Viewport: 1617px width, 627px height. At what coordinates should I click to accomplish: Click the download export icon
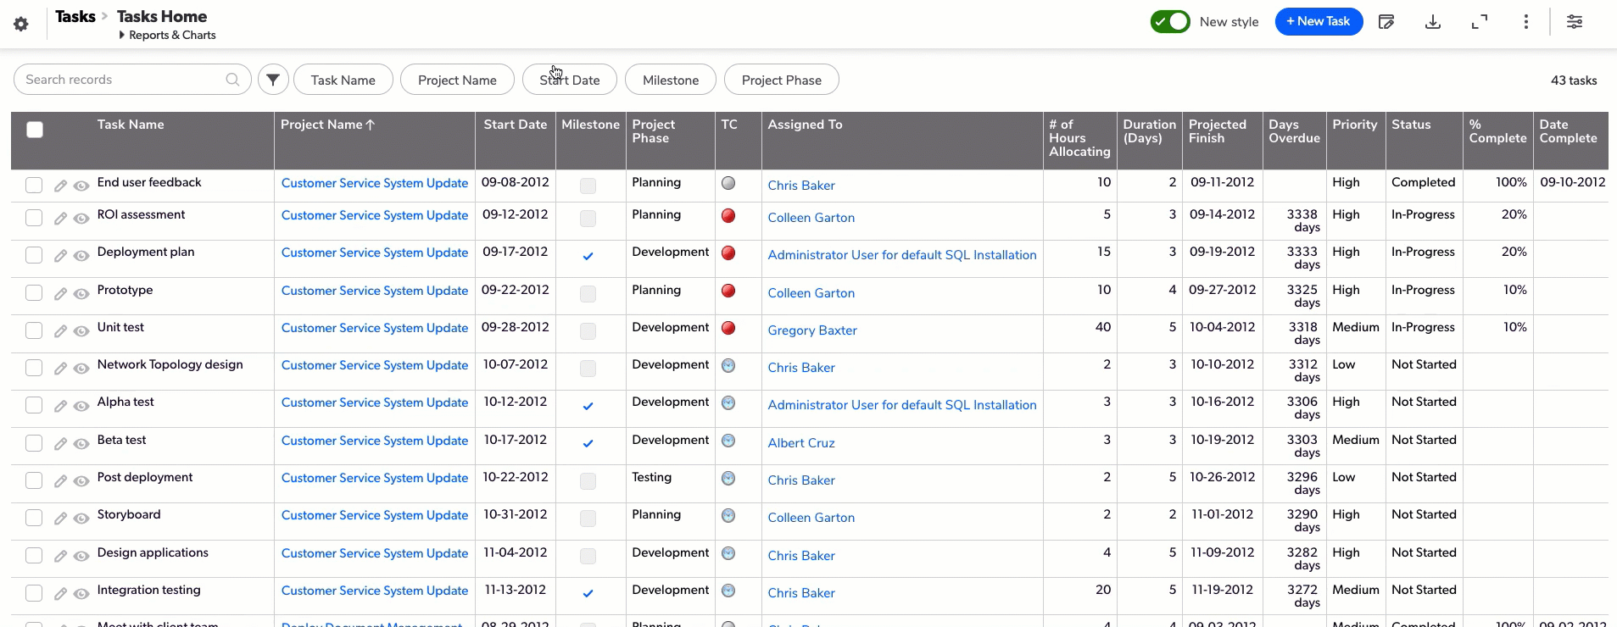1432,22
